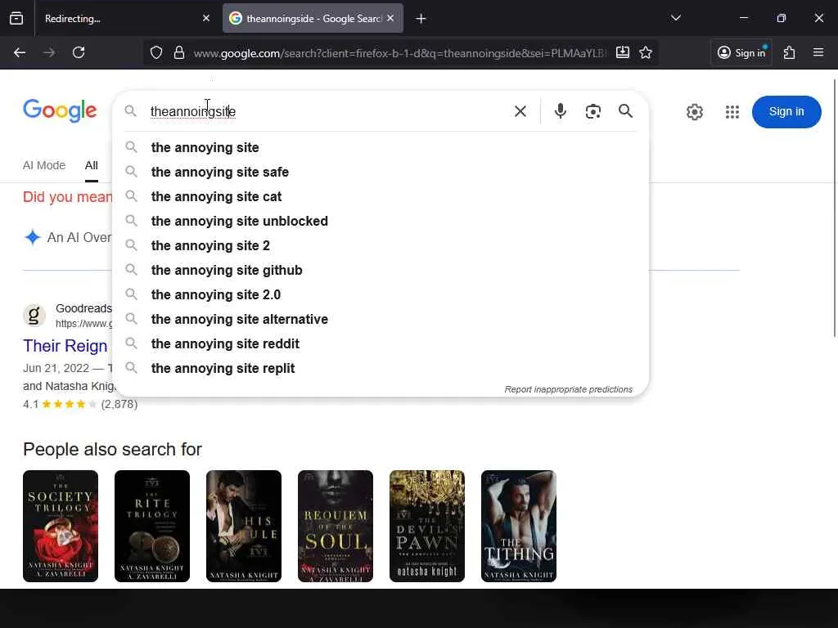Click the blue Google Sign in button
The image size is (838, 628).
point(786,111)
